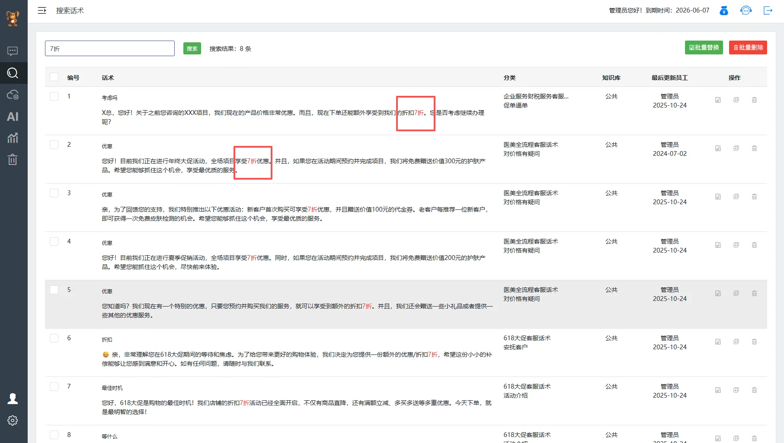784x443 pixels.
Task: Click the bear logo at top left
Action: coord(13,19)
